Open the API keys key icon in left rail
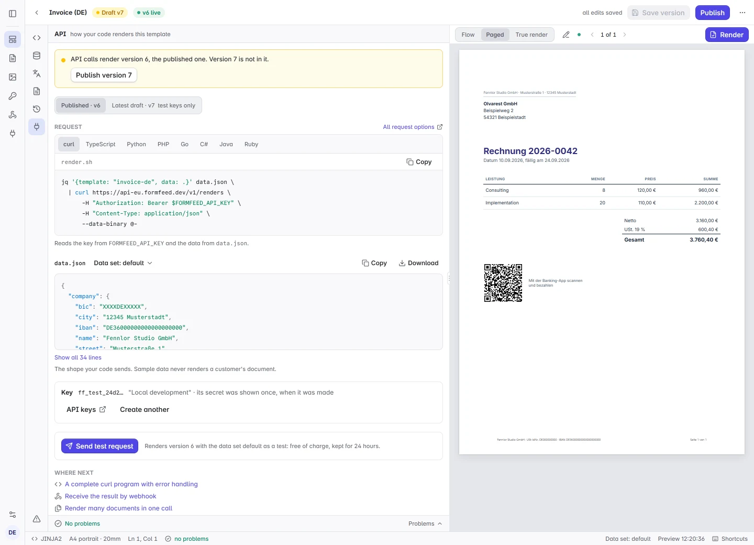 pos(13,96)
